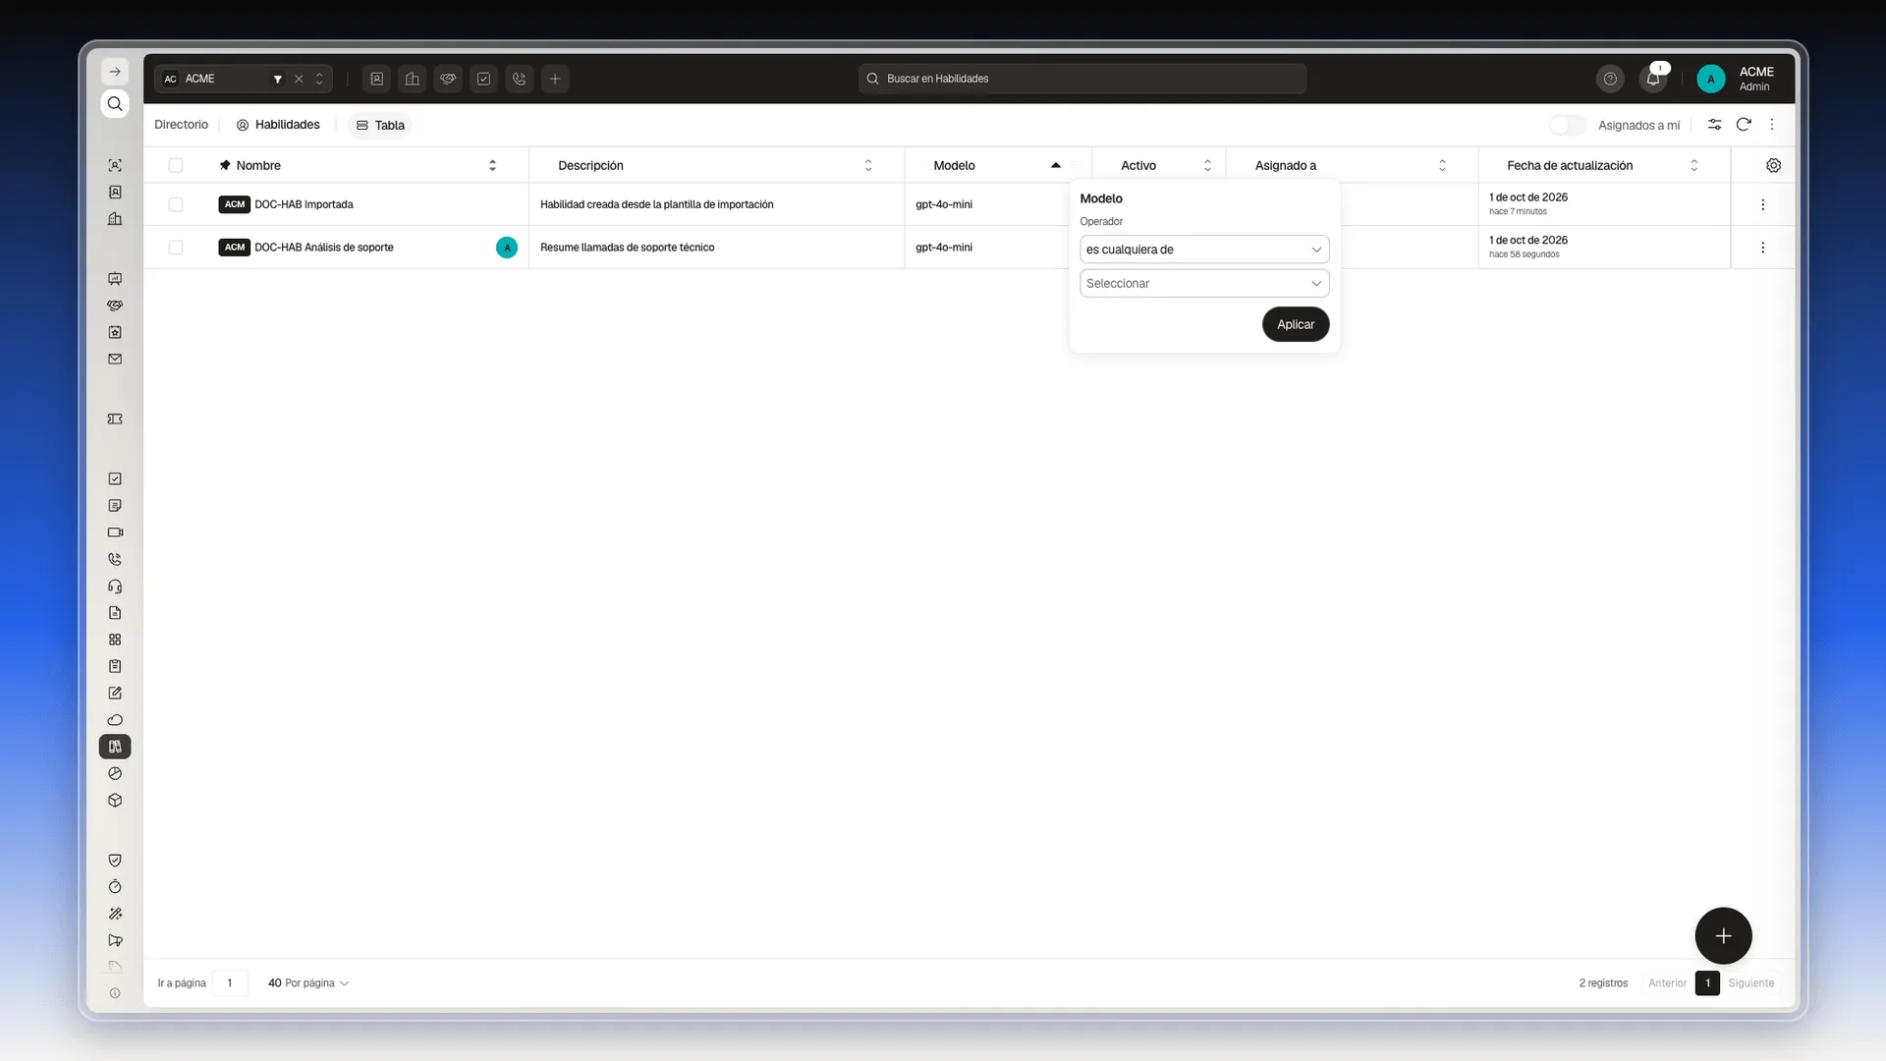Image resolution: width=1886 pixels, height=1061 pixels.
Task: Click the Ir a página number field
Action: tap(230, 983)
